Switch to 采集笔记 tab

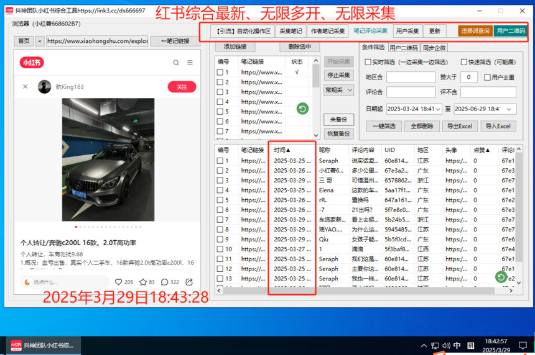click(x=291, y=31)
